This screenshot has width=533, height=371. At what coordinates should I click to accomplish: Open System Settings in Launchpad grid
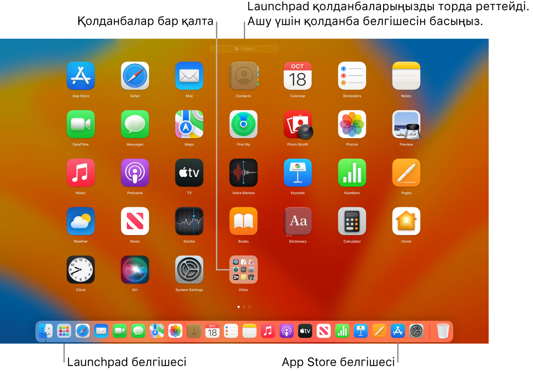[x=189, y=270]
